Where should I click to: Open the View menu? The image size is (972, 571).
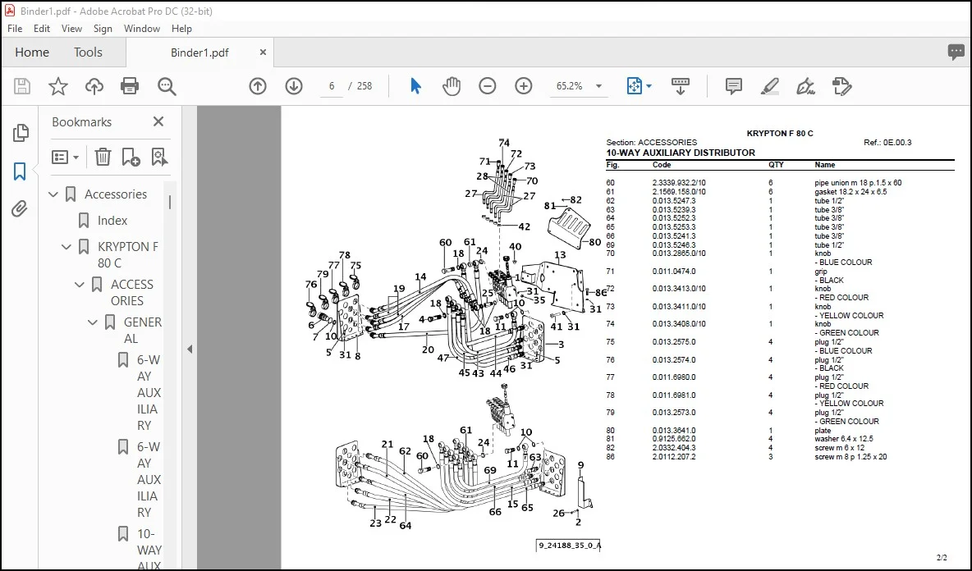coord(71,29)
